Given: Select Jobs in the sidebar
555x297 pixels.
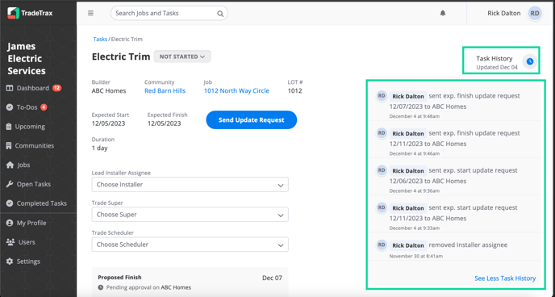Looking at the screenshot, I should point(23,165).
